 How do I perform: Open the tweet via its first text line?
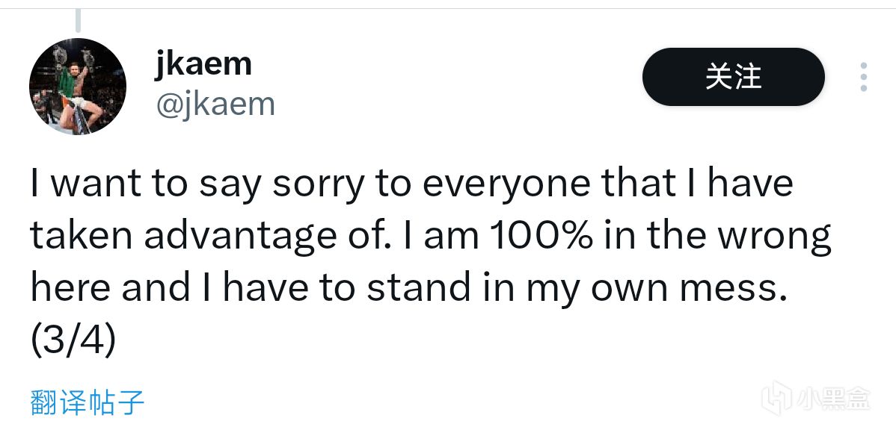[x=411, y=184]
